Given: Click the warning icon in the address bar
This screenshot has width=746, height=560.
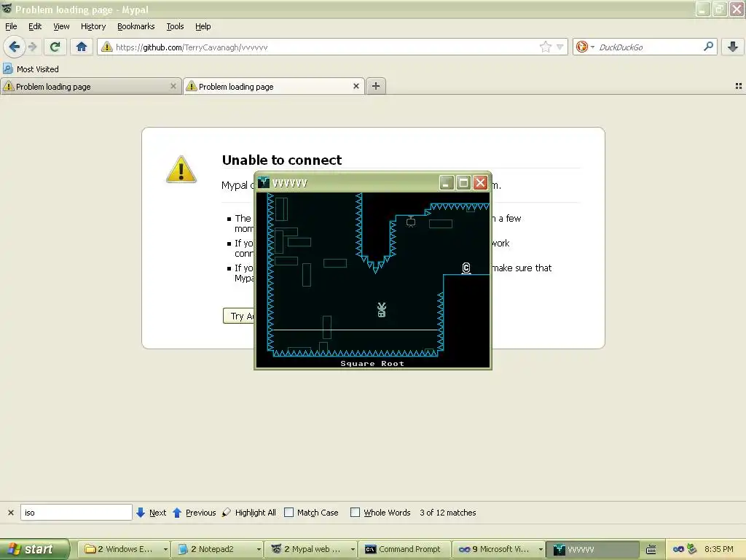Looking at the screenshot, I should (106, 47).
